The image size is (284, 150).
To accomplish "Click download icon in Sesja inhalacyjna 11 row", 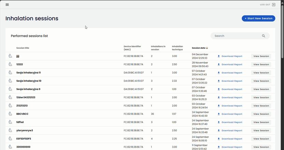I will click(218, 73).
